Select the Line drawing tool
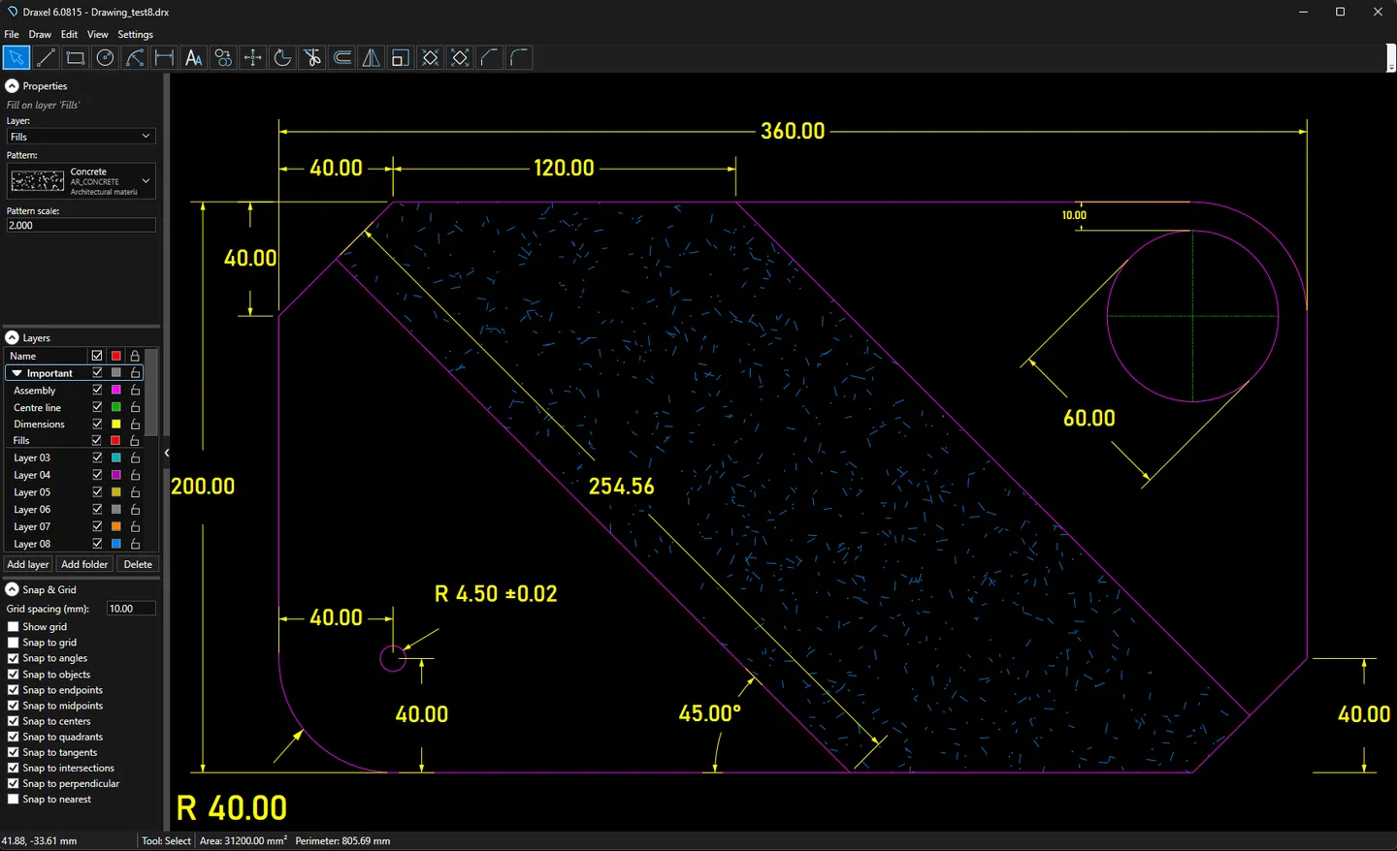1397x851 pixels. [46, 58]
